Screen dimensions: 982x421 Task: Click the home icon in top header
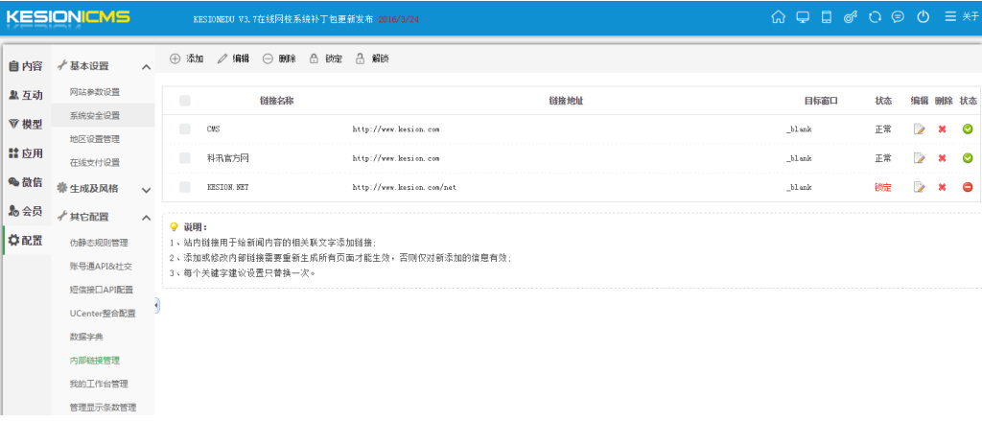(778, 16)
